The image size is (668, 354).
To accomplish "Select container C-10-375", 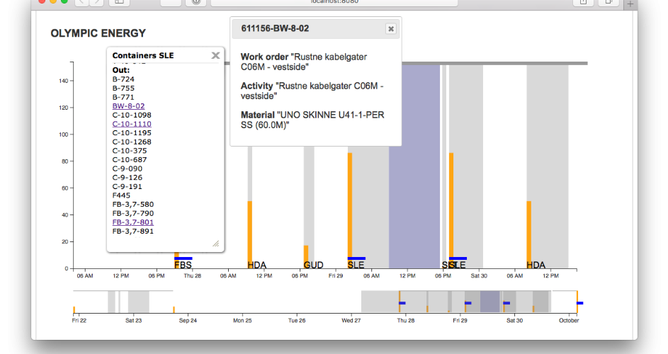I will tap(130, 151).
